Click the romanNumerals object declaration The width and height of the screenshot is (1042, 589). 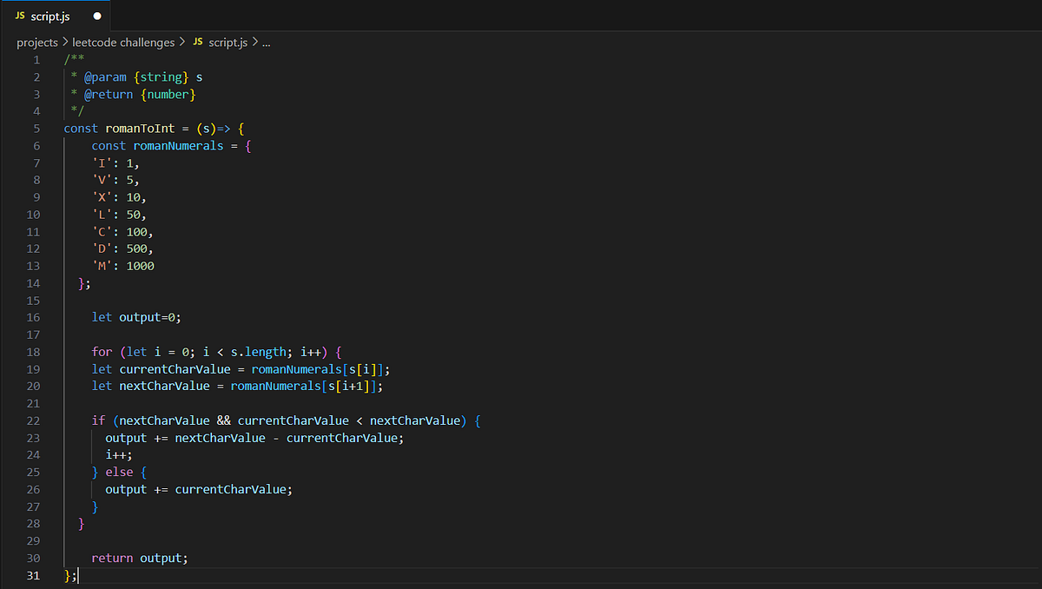click(x=178, y=145)
